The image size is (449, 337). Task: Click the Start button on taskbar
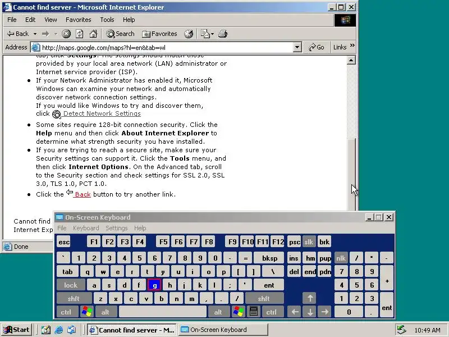(17, 330)
